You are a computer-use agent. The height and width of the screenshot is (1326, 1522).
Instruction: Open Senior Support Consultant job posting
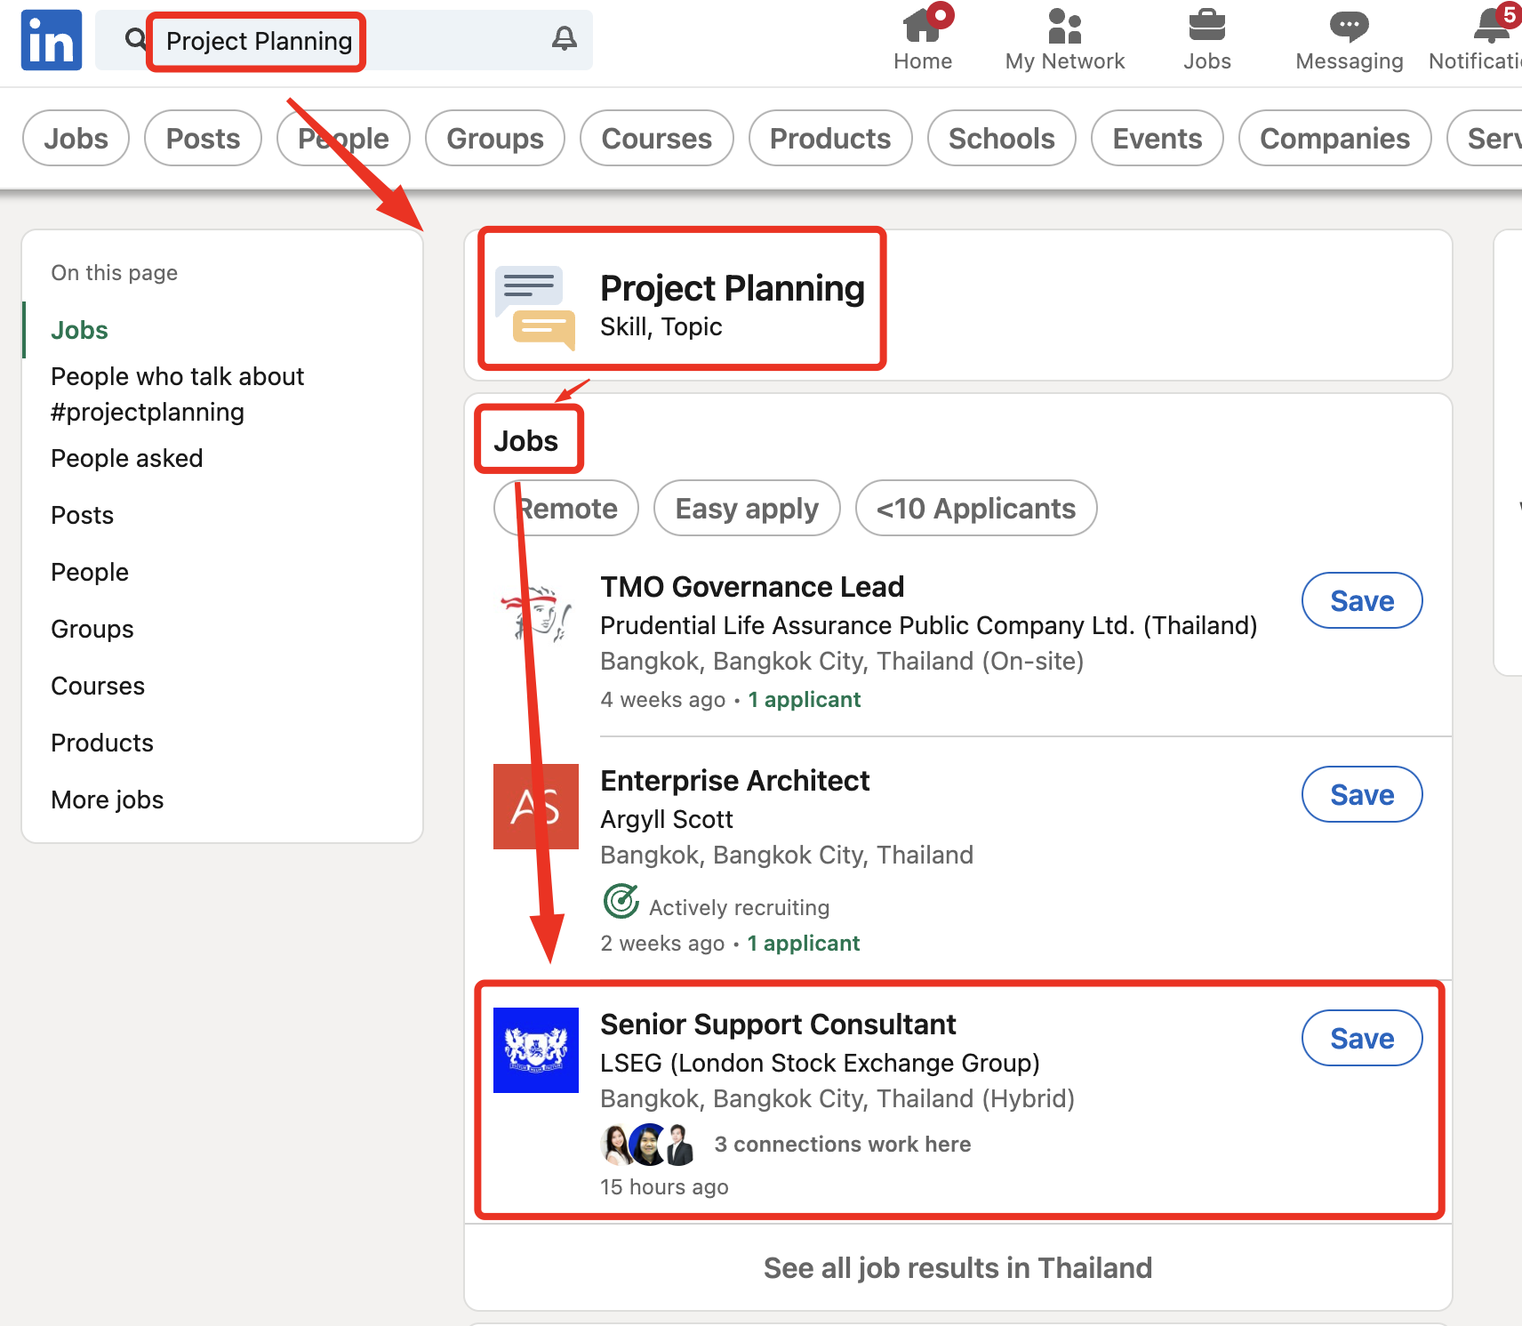pyautogui.click(x=778, y=1025)
